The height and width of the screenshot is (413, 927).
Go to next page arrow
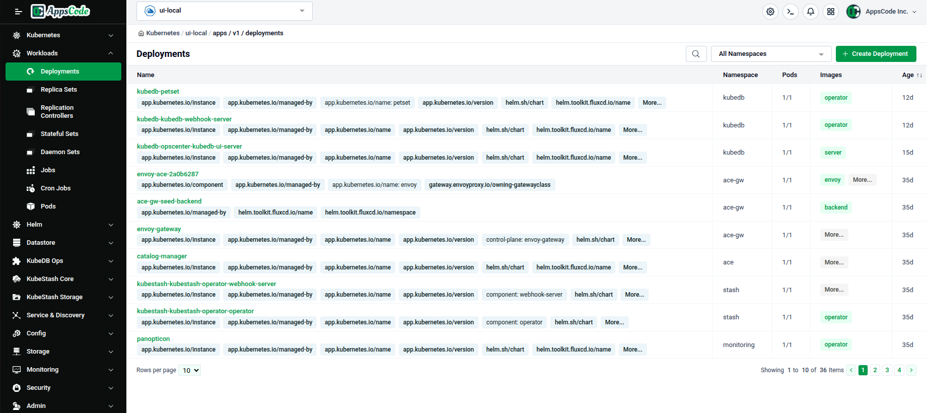(911, 370)
